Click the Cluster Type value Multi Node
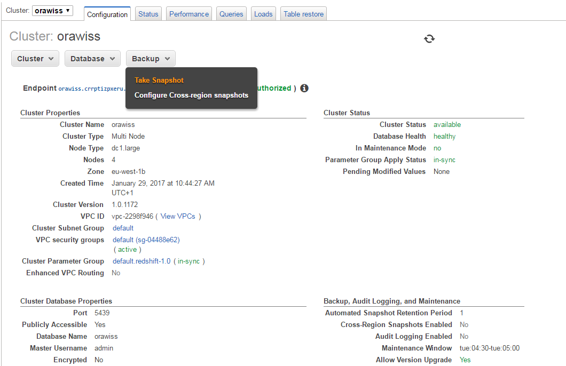Viewport: 566px width, 366px height. tap(128, 136)
